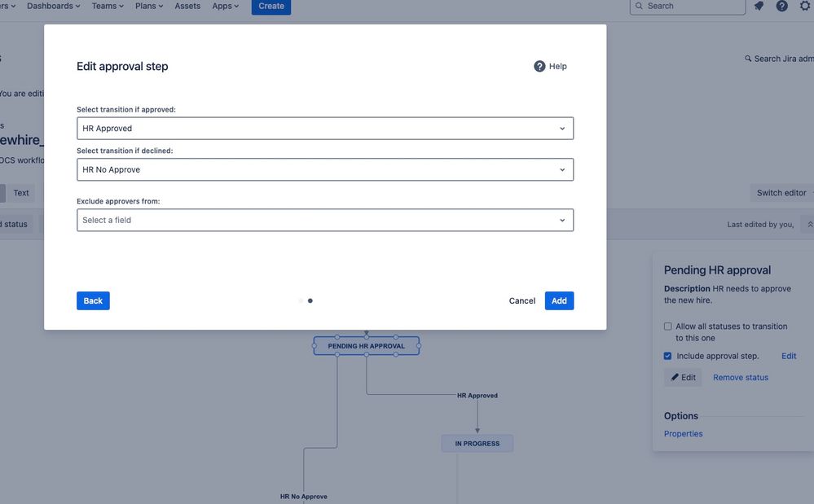Switch to the Text tab
This screenshot has width=814, height=504.
20,193
